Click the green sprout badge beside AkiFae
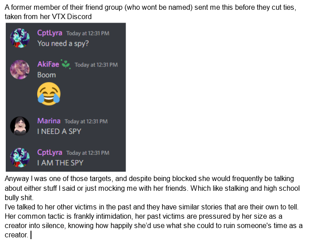Viewport: 316px width, 244px height. tap(66, 64)
